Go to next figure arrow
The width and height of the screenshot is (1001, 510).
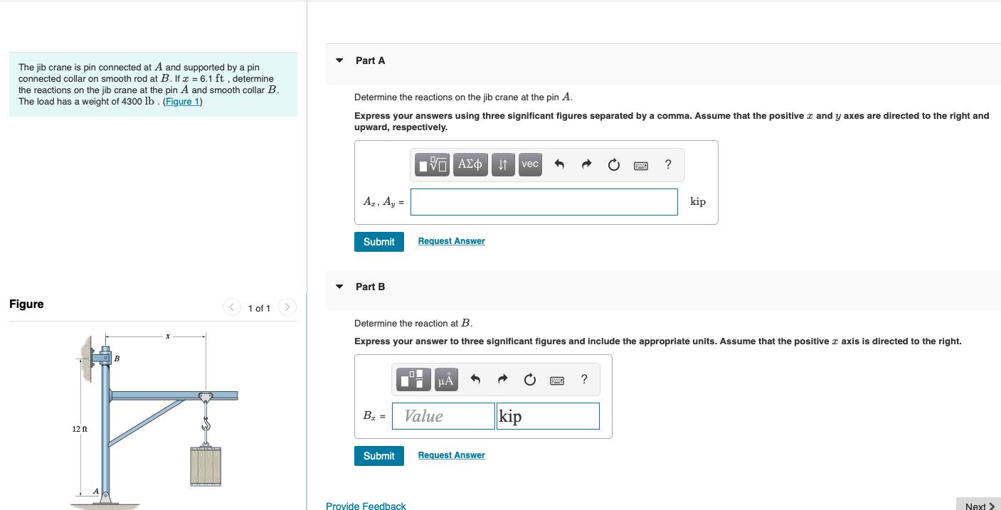(x=287, y=307)
